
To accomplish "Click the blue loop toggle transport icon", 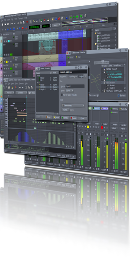I will [x=14, y=29].
